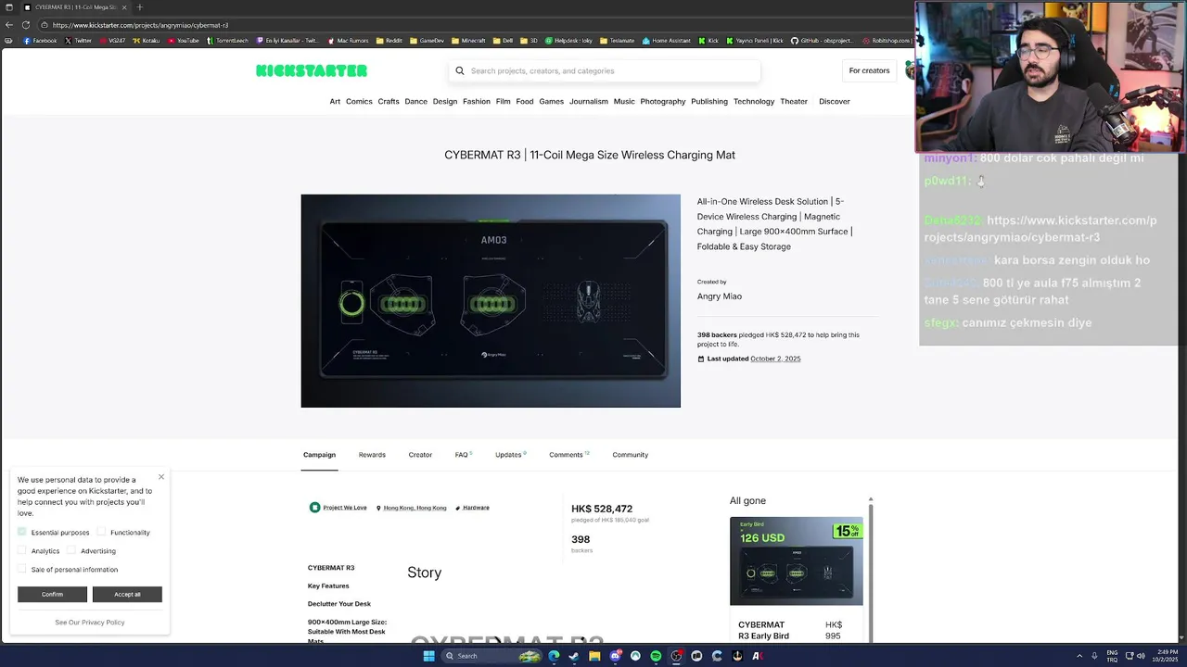Open the Teslamate bookmark folder

(x=618, y=41)
